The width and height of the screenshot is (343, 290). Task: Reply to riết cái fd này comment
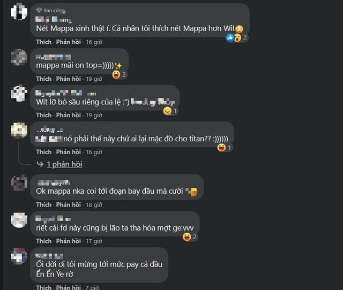pos(69,241)
